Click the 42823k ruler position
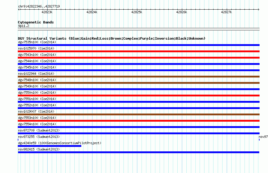Screen dimensions: 268x173 coord(47,12)
